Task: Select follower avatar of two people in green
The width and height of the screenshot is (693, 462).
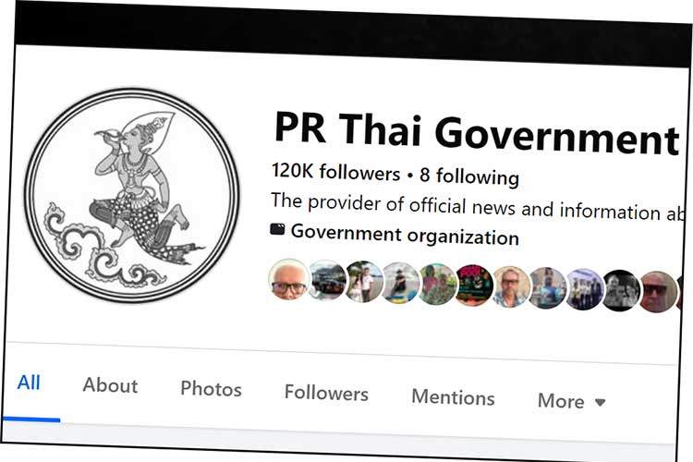Action: (x=437, y=285)
